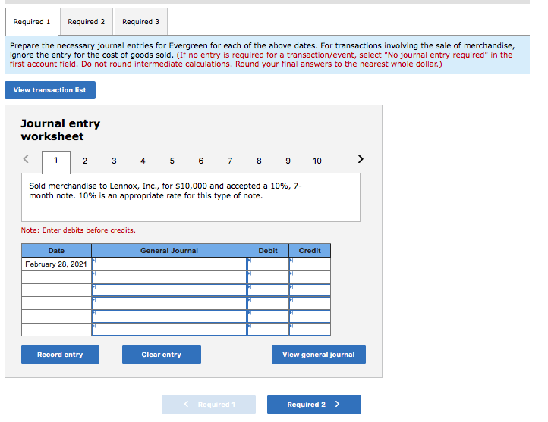Screen dimensions: 548x422
Task: Click View transaction list button
Action: pyautogui.click(x=50, y=90)
